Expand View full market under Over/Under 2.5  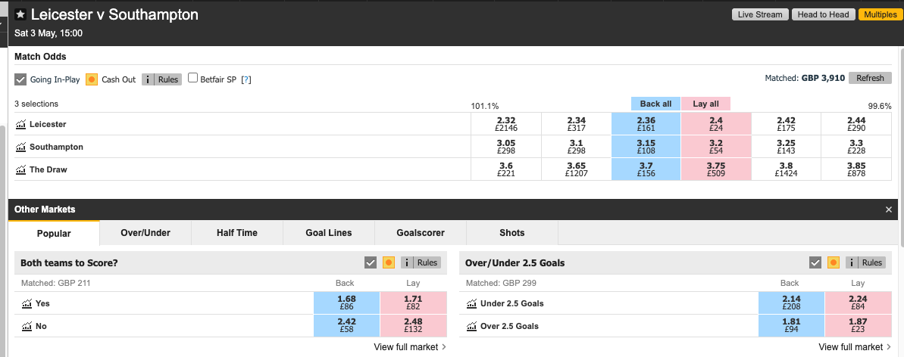[x=855, y=346]
